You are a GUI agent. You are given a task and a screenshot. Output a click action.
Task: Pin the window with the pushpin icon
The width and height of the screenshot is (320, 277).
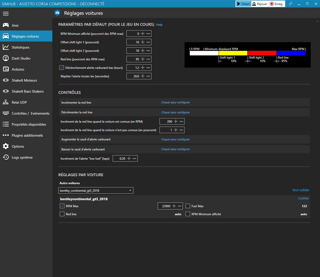(290, 4)
